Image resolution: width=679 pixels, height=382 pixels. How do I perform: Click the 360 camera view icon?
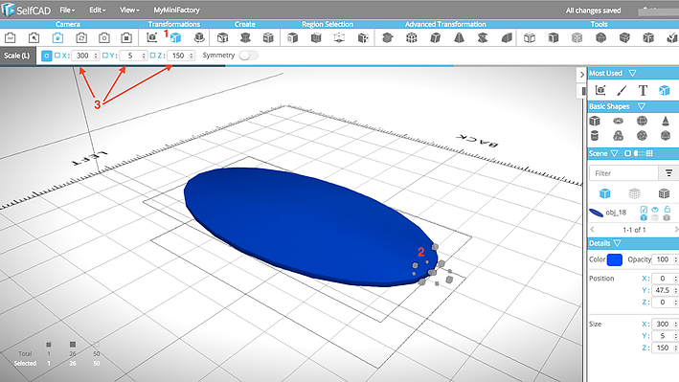click(11, 37)
